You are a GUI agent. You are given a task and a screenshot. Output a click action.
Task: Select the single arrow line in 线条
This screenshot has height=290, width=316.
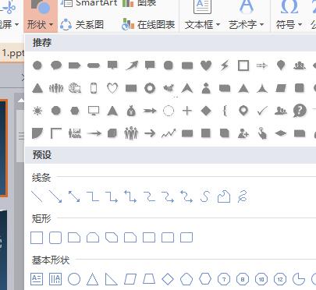click(x=55, y=196)
